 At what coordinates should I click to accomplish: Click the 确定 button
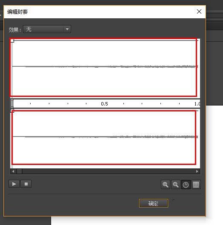pyautogui.click(x=154, y=203)
